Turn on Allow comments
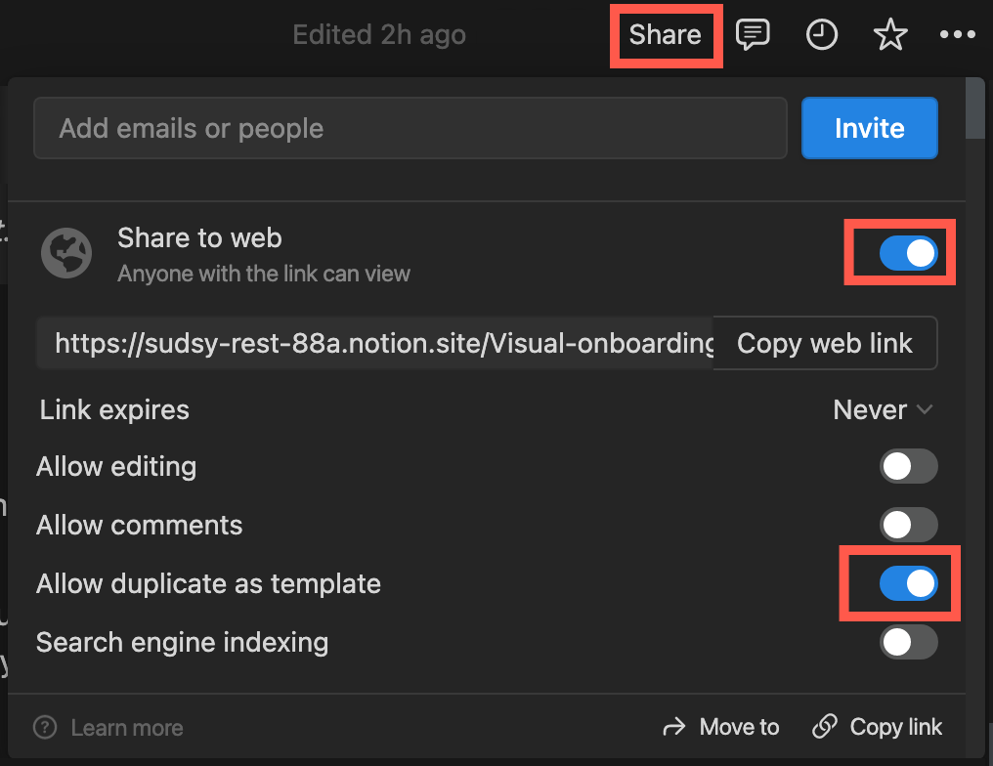Viewport: 993px width, 766px height. point(908,525)
